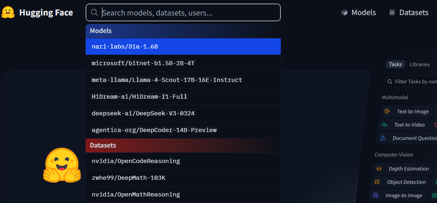
Task: Click the Hugging Face emoji logo
Action: click(x=8, y=13)
